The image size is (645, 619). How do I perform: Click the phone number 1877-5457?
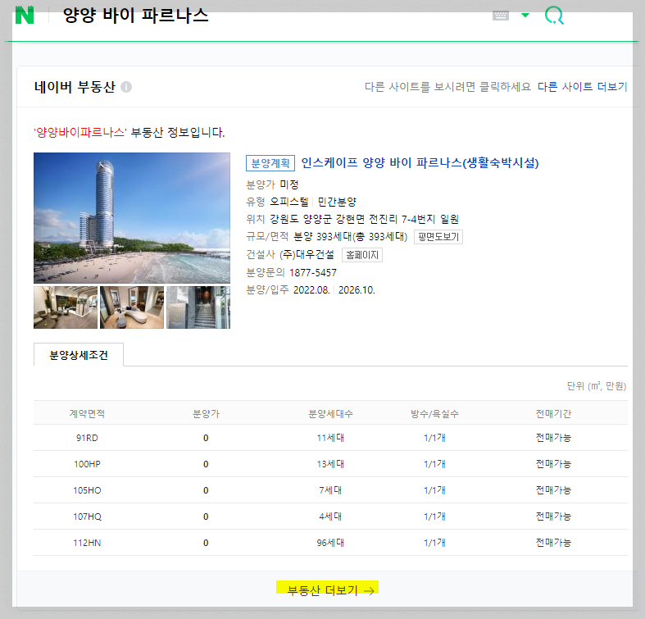(x=312, y=272)
